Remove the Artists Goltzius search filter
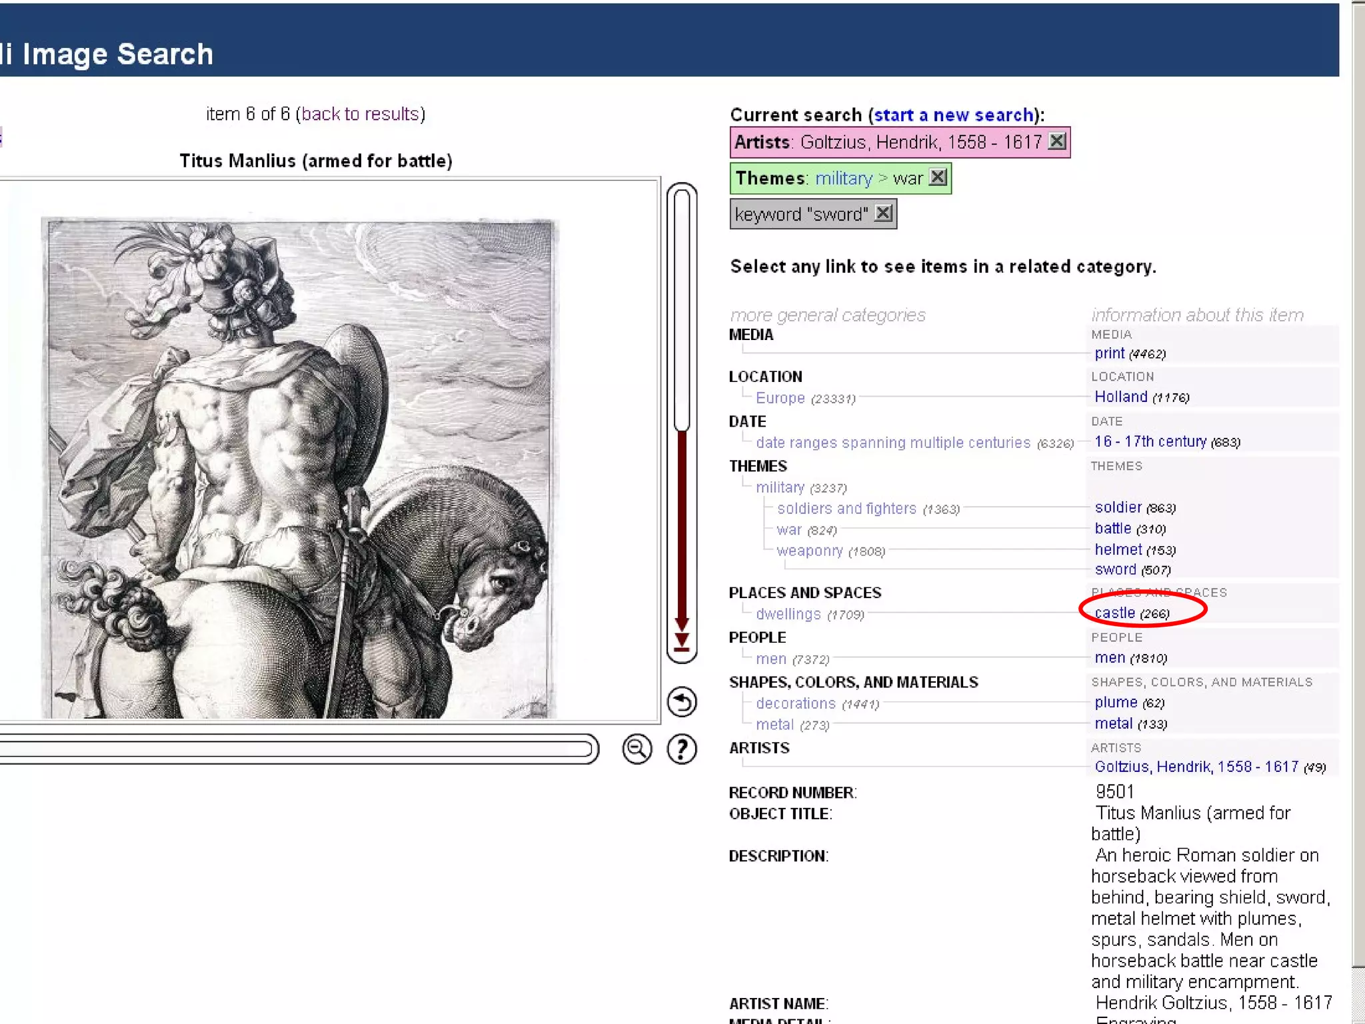 (1056, 141)
